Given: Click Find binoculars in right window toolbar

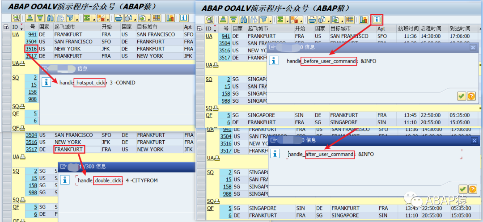Looking at the screenshot, I should click(244, 20).
